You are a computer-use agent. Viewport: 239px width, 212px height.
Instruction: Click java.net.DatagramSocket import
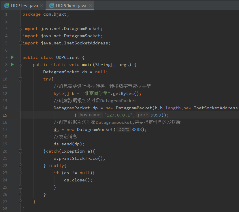click(70, 36)
